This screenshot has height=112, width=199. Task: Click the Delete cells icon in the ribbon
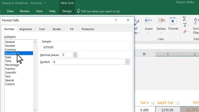point(161,21)
